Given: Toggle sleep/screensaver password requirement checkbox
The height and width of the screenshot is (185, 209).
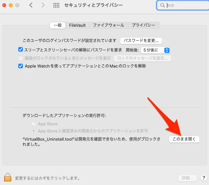Looking at the screenshot, I should point(21,49).
